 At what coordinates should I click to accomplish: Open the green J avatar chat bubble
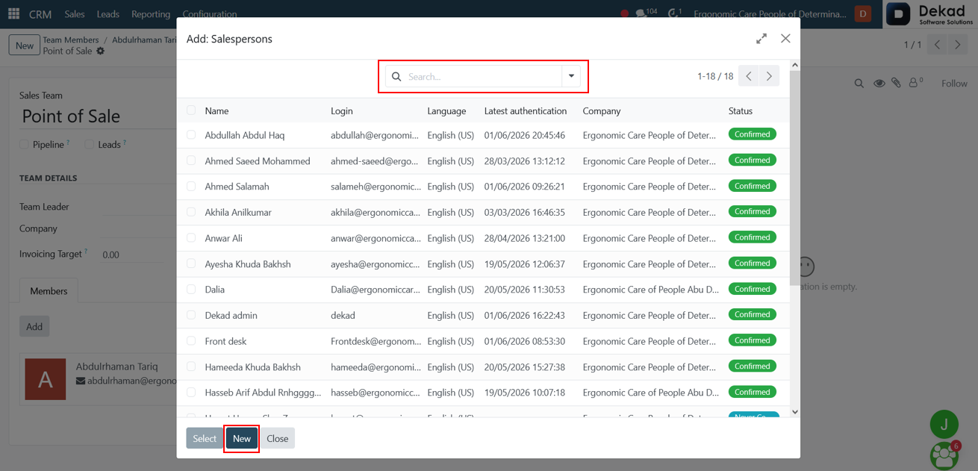(x=944, y=425)
